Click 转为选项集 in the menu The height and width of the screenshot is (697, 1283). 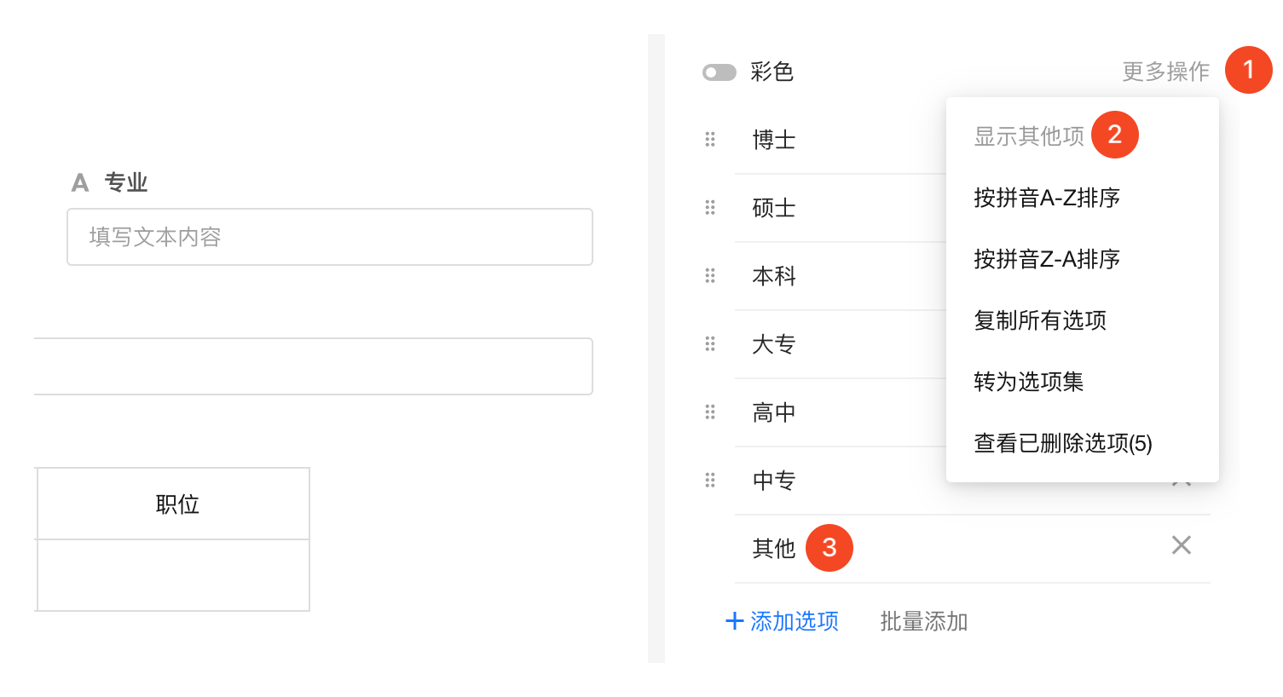pos(1029,382)
